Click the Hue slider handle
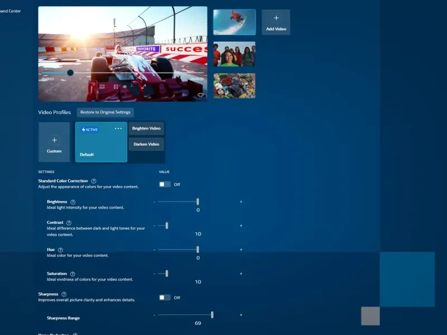Viewport: 447px width, 335px height. [x=198, y=250]
